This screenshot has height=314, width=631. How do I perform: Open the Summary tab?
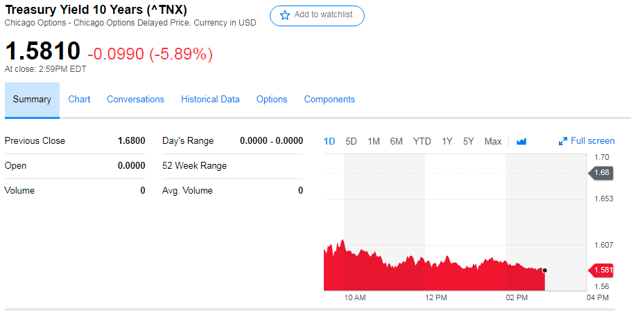pyautogui.click(x=32, y=100)
